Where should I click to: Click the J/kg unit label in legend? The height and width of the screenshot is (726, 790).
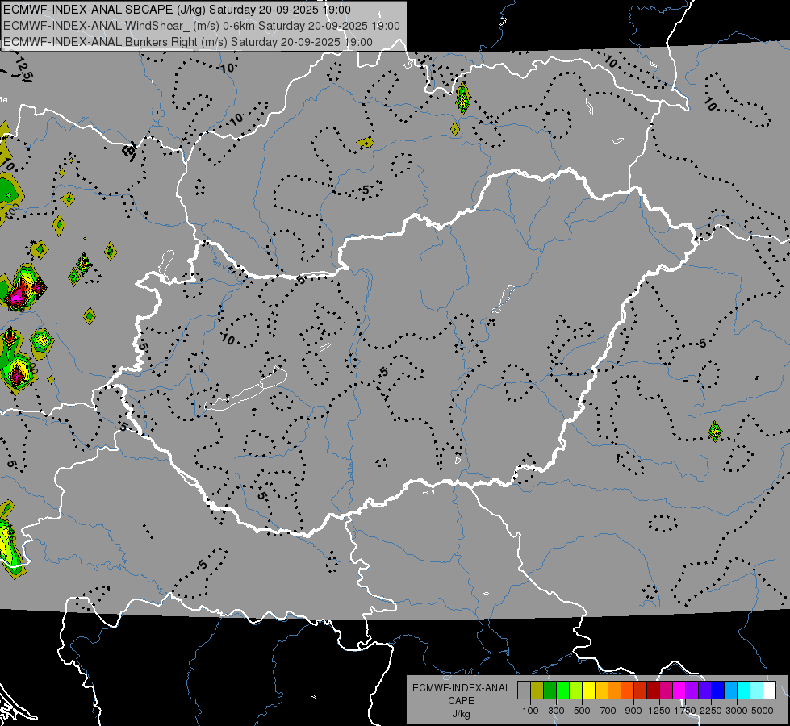pyautogui.click(x=461, y=714)
